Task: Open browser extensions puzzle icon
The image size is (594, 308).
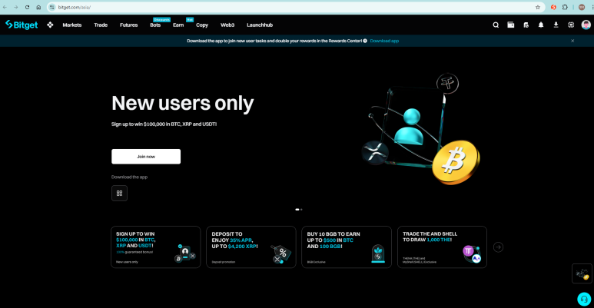Action: point(565,7)
